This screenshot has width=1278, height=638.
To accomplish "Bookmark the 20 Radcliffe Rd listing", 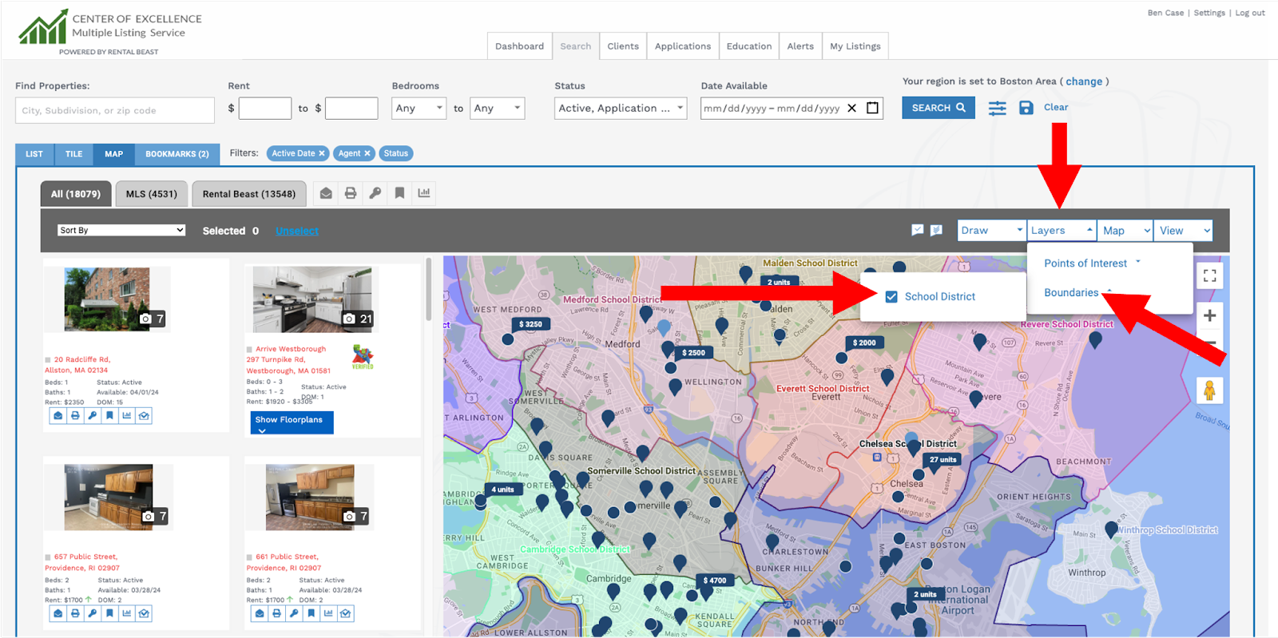I will 109,416.
